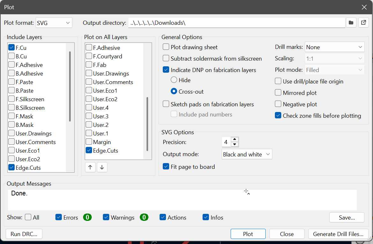Image resolution: width=373 pixels, height=244 pixels.
Task: Check F.Adhesive in Plot on All Layers
Action: 89,47
